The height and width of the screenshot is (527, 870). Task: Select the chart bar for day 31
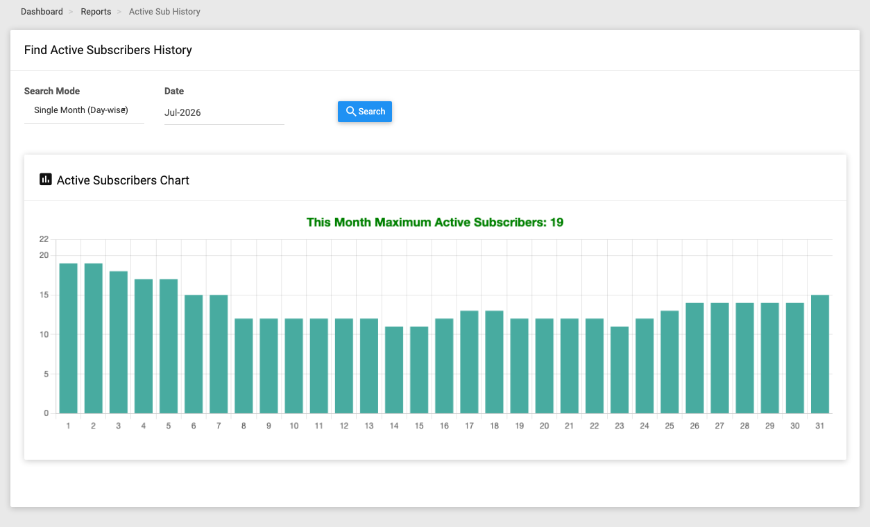(820, 354)
